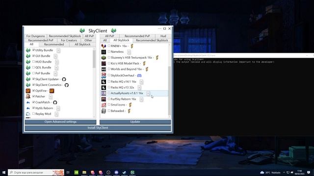314x176 pixels.
Task: Switch to the Recommended mods tab
Action: tap(54, 44)
